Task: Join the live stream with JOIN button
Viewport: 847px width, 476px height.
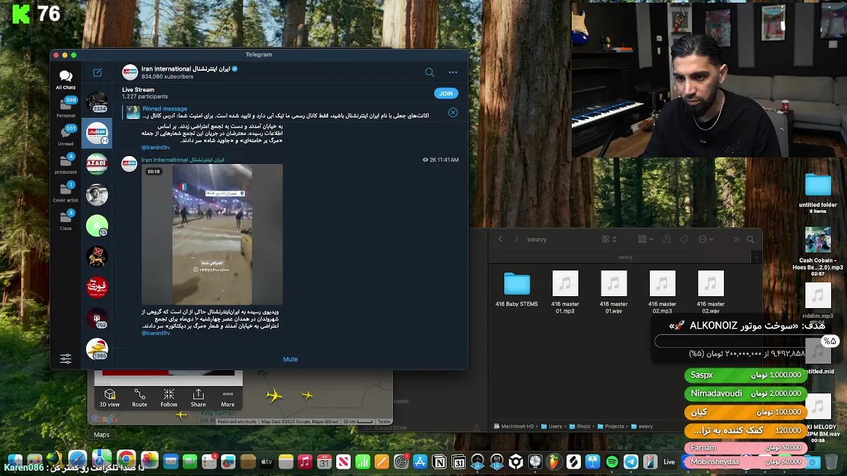Action: click(x=446, y=93)
